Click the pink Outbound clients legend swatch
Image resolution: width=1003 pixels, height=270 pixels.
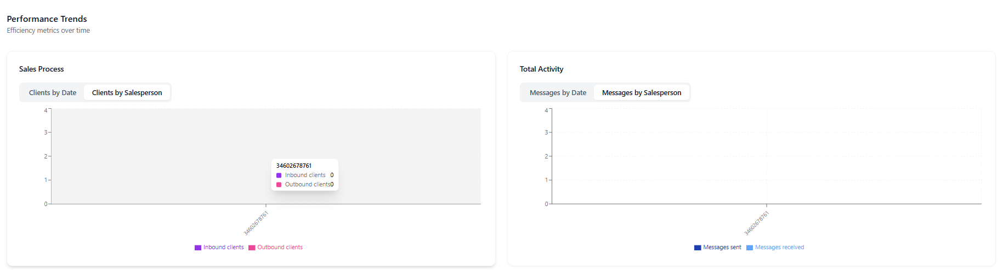pyautogui.click(x=252, y=248)
